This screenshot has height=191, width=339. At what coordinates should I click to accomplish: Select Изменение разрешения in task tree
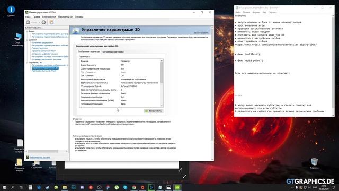42,42
